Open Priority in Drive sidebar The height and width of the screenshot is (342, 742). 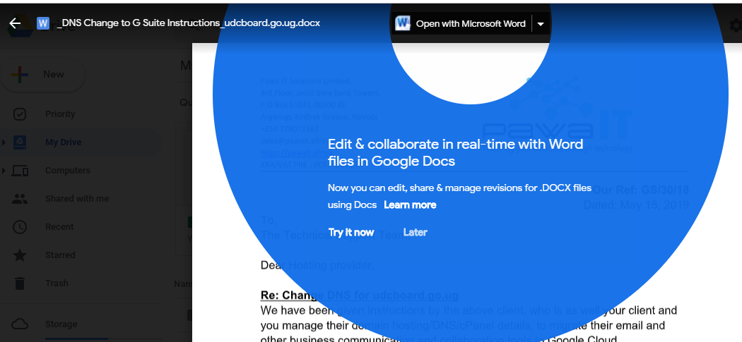click(x=60, y=114)
